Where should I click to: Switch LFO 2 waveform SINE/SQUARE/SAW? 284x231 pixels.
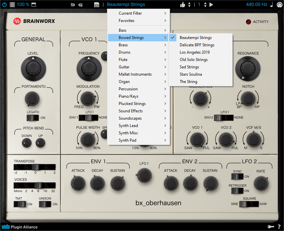click(249, 204)
